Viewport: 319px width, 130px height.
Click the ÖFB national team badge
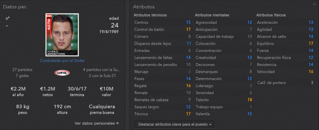pos(62,73)
